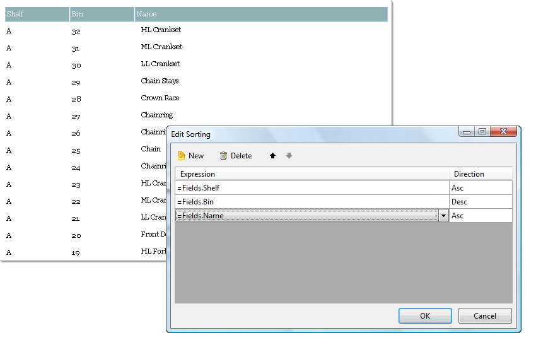The width and height of the screenshot is (536, 347).
Task: Click the Desc direction for Fields.Bin
Action: point(481,202)
